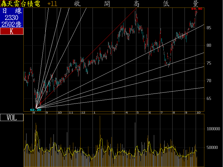The height and width of the screenshot is (167, 223).
Task: Click the red K indicator button
Action: pyautogui.click(x=11, y=31)
